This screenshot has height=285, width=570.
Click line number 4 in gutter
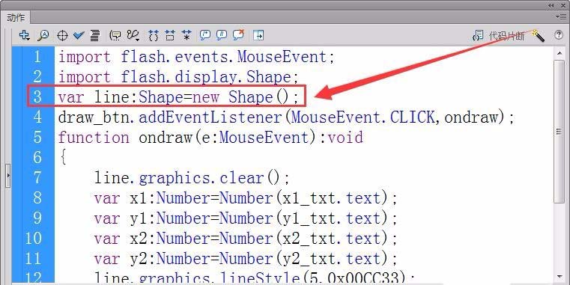point(37,117)
